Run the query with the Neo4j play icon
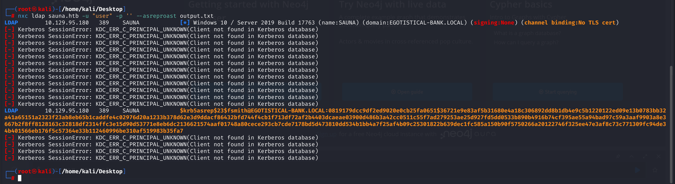 (638, 170)
